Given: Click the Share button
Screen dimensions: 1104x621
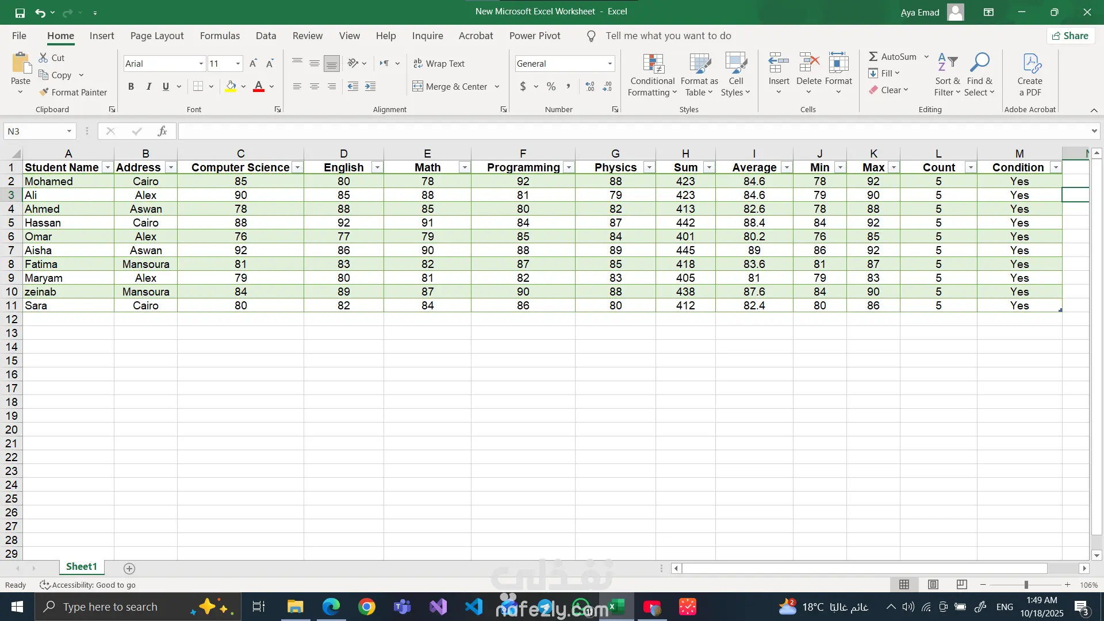Looking at the screenshot, I should tap(1070, 36).
